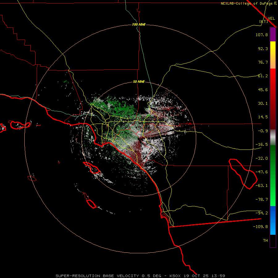Click the VEL legend title
Image resolution: width=278 pixels, height=278 pixels.
click(x=271, y=19)
